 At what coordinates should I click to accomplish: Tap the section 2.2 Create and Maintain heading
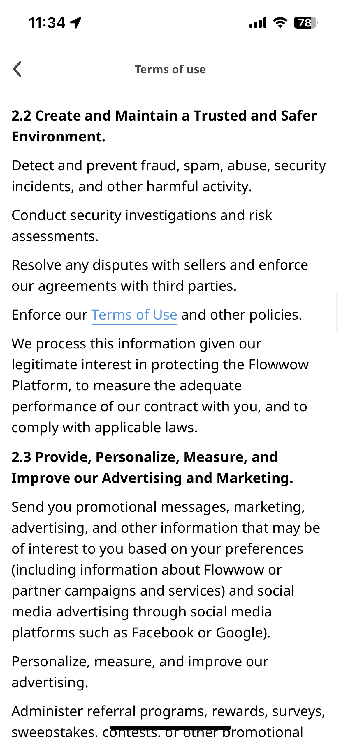164,126
